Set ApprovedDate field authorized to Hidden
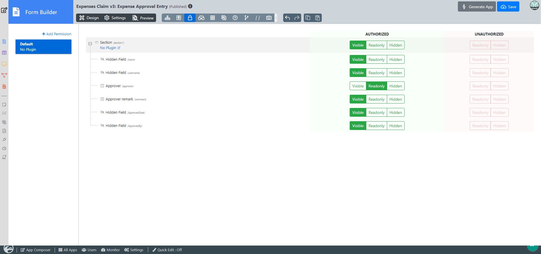The width and height of the screenshot is (541, 254). [396, 112]
